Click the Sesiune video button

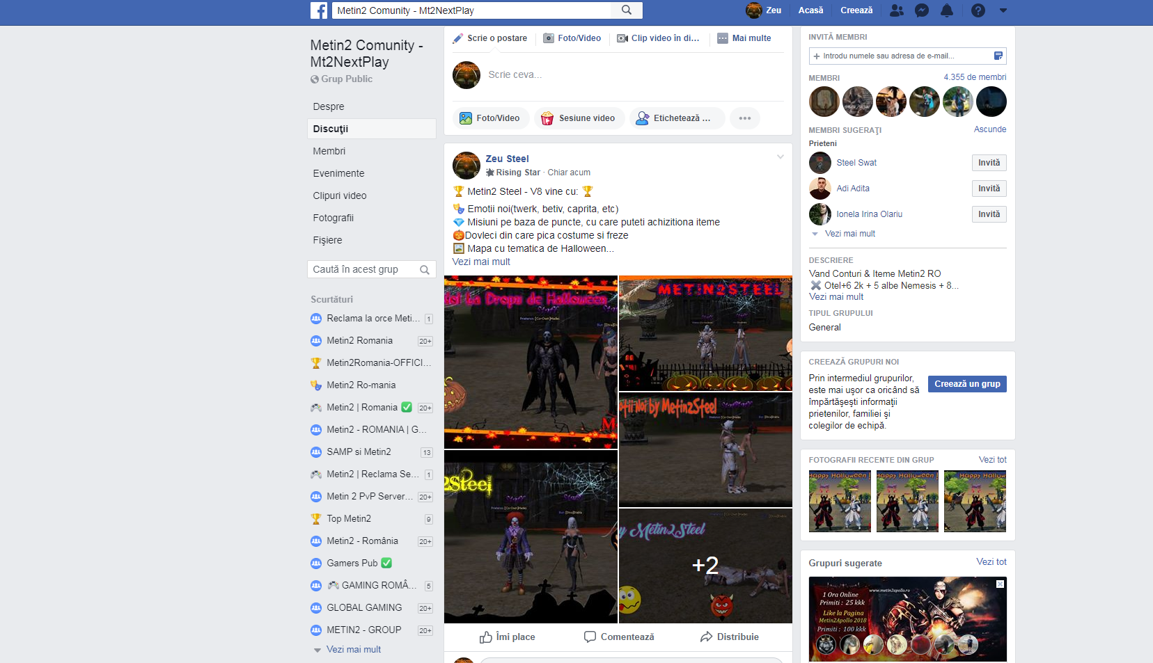click(579, 118)
